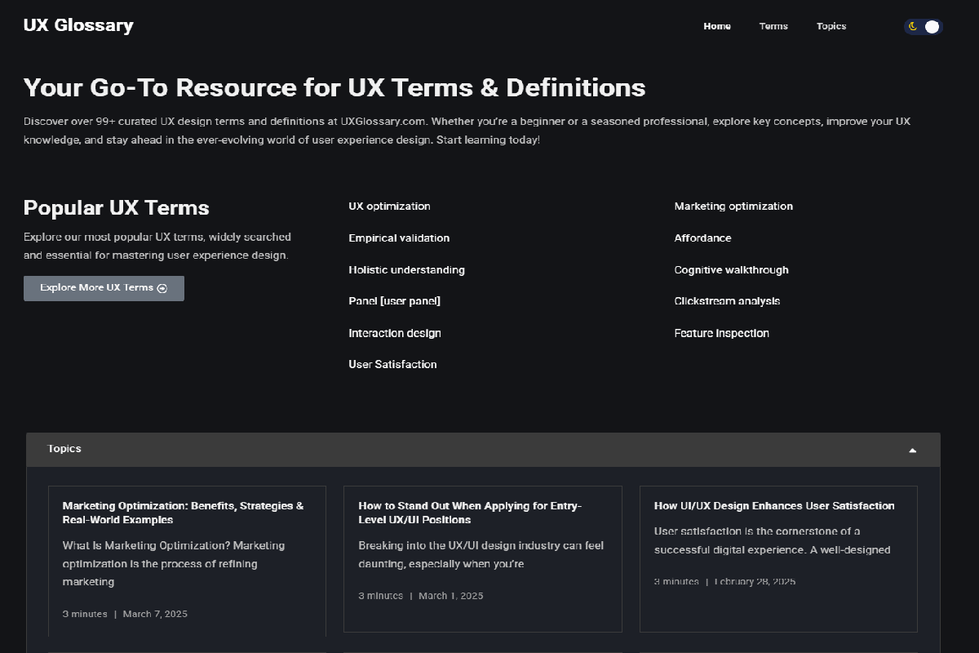The image size is (979, 653).
Task: Click the arrow icon on Explore More button
Action: coord(162,288)
